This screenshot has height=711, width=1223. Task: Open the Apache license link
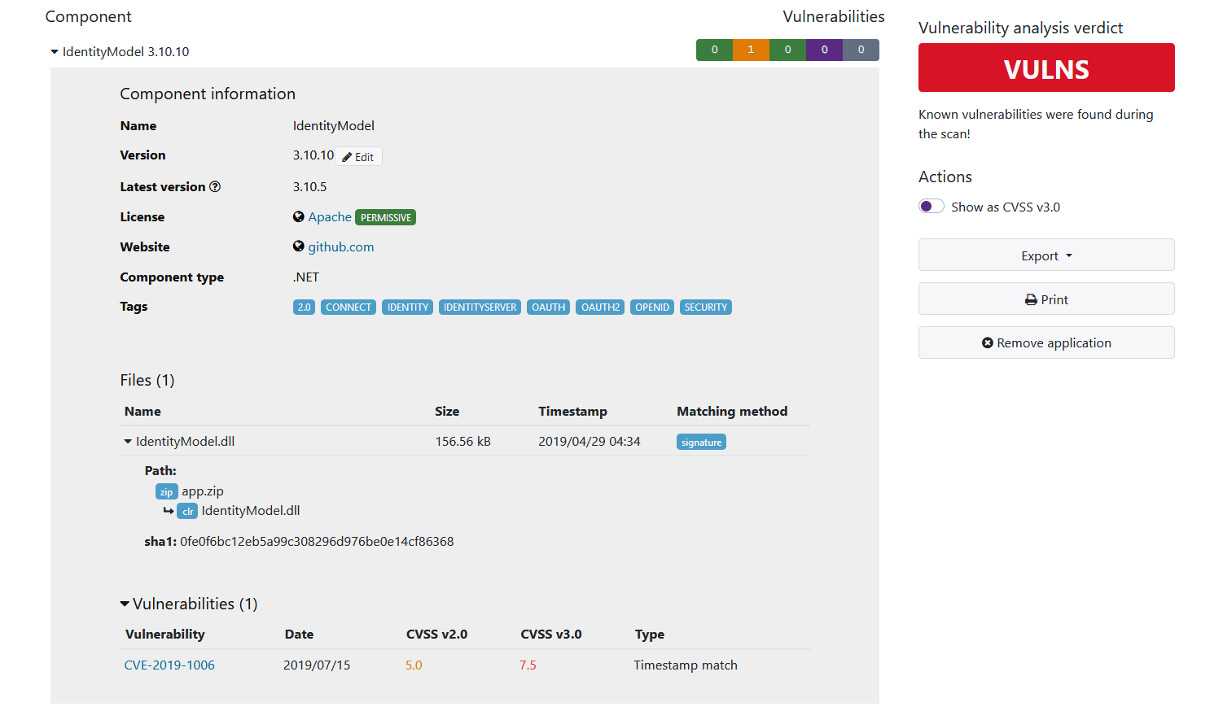329,216
